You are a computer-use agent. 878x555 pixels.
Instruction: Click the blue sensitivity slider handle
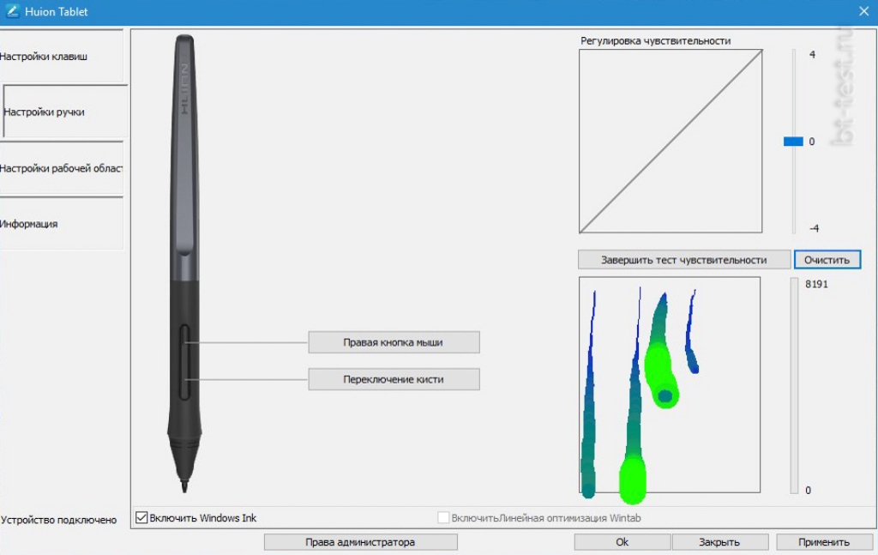point(793,142)
